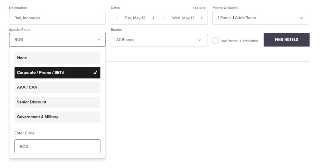The image size is (319, 168).
Task: Click previous-day arrow for check-out date
Action: point(165,18)
